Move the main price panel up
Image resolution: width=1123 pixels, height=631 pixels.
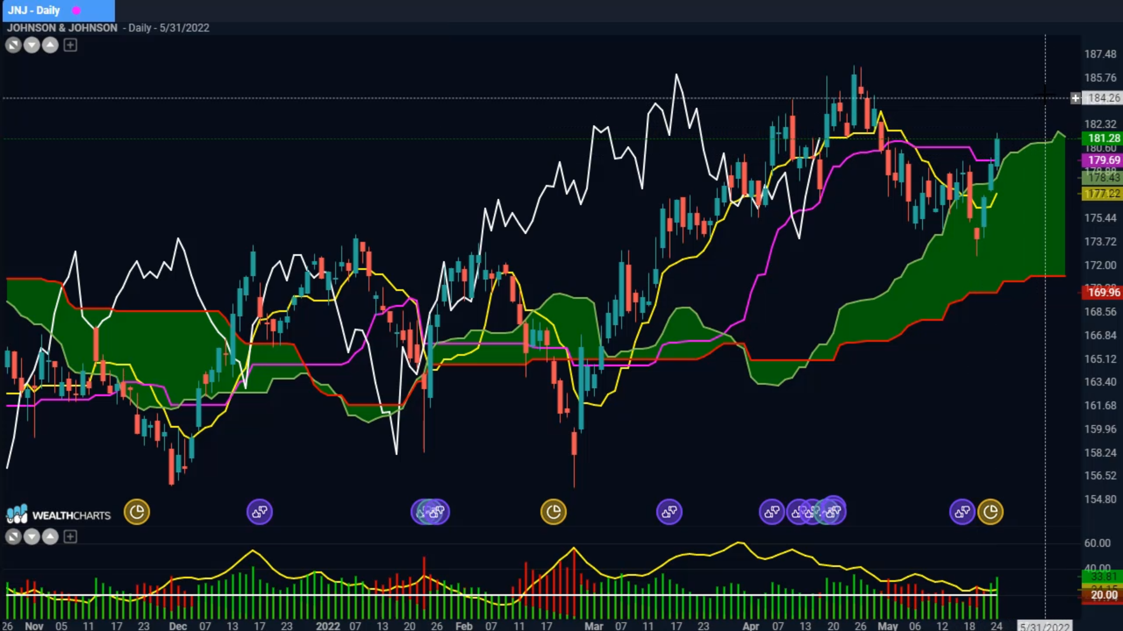click(x=50, y=45)
